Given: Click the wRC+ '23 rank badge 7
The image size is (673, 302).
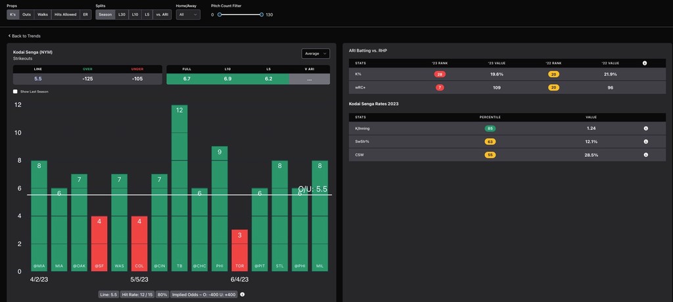Looking at the screenshot, I should click(x=440, y=87).
